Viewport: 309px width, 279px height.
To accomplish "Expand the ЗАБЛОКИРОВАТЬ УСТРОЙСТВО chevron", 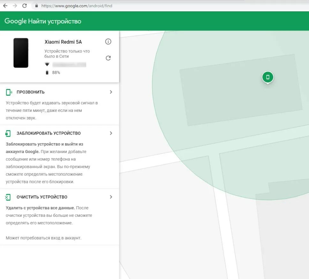I will pos(111,133).
